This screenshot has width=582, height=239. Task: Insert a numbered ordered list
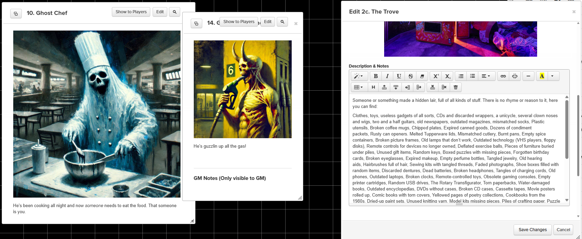point(461,76)
